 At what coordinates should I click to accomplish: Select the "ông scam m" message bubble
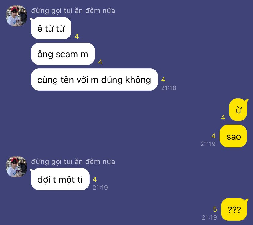[63, 54]
